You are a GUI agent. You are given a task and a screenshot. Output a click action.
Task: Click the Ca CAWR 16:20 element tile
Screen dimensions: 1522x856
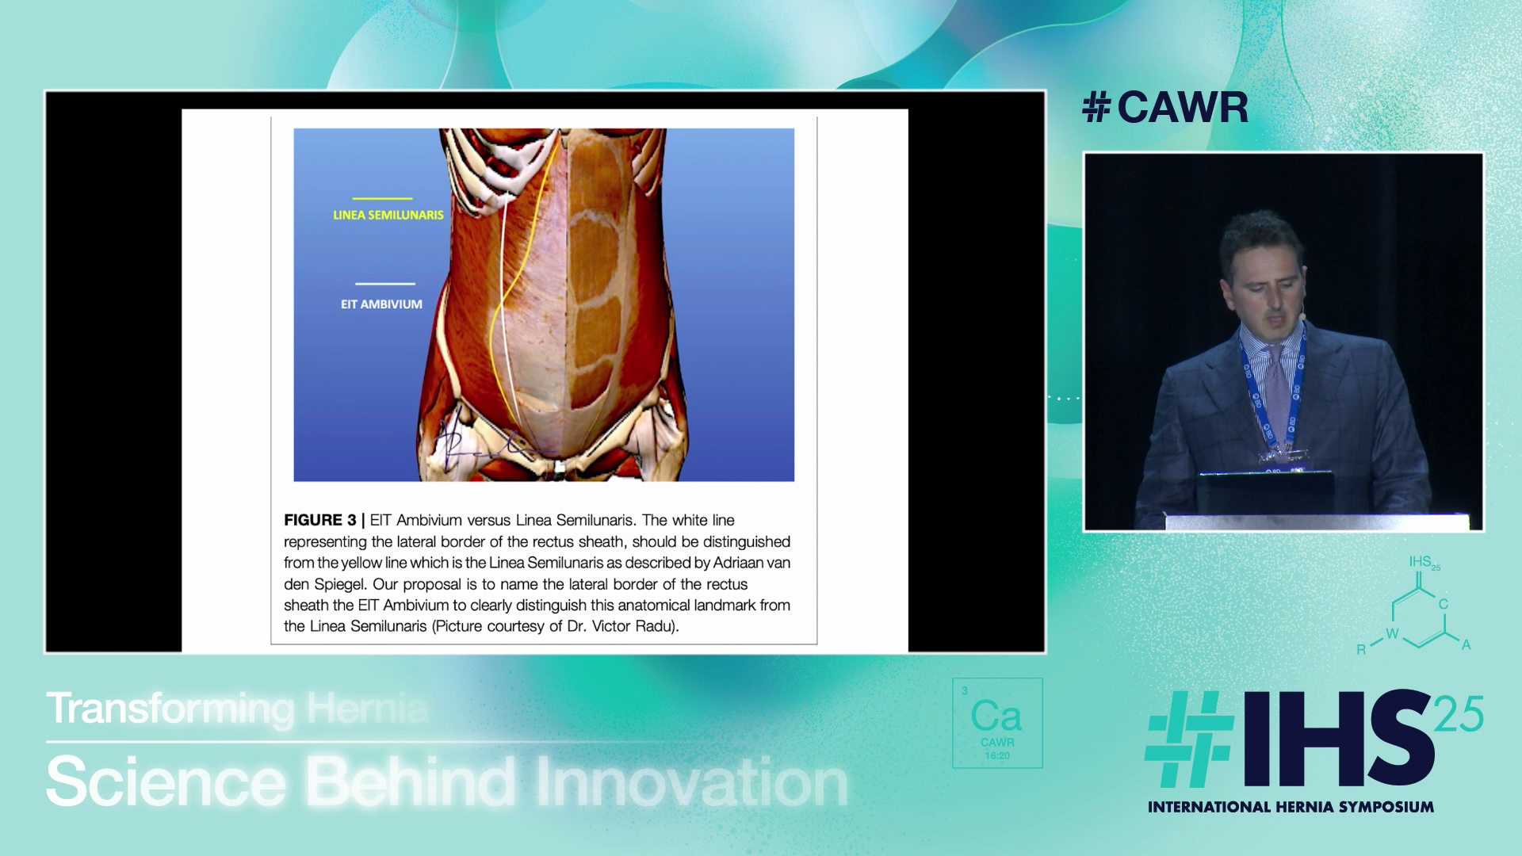pyautogui.click(x=996, y=723)
